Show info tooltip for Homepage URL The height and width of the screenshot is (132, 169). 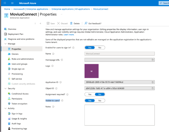(x=62, y=60)
